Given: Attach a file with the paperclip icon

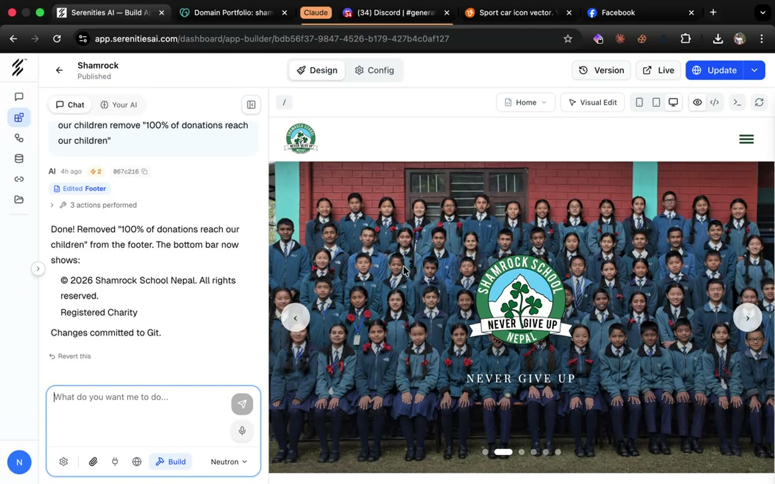Looking at the screenshot, I should [93, 462].
